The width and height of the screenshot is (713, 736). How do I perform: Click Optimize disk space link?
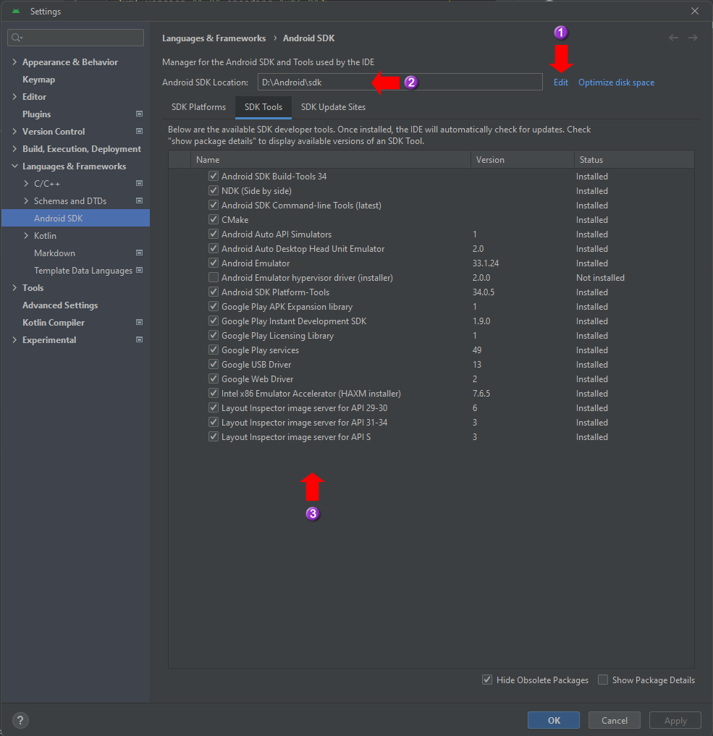pyautogui.click(x=616, y=83)
